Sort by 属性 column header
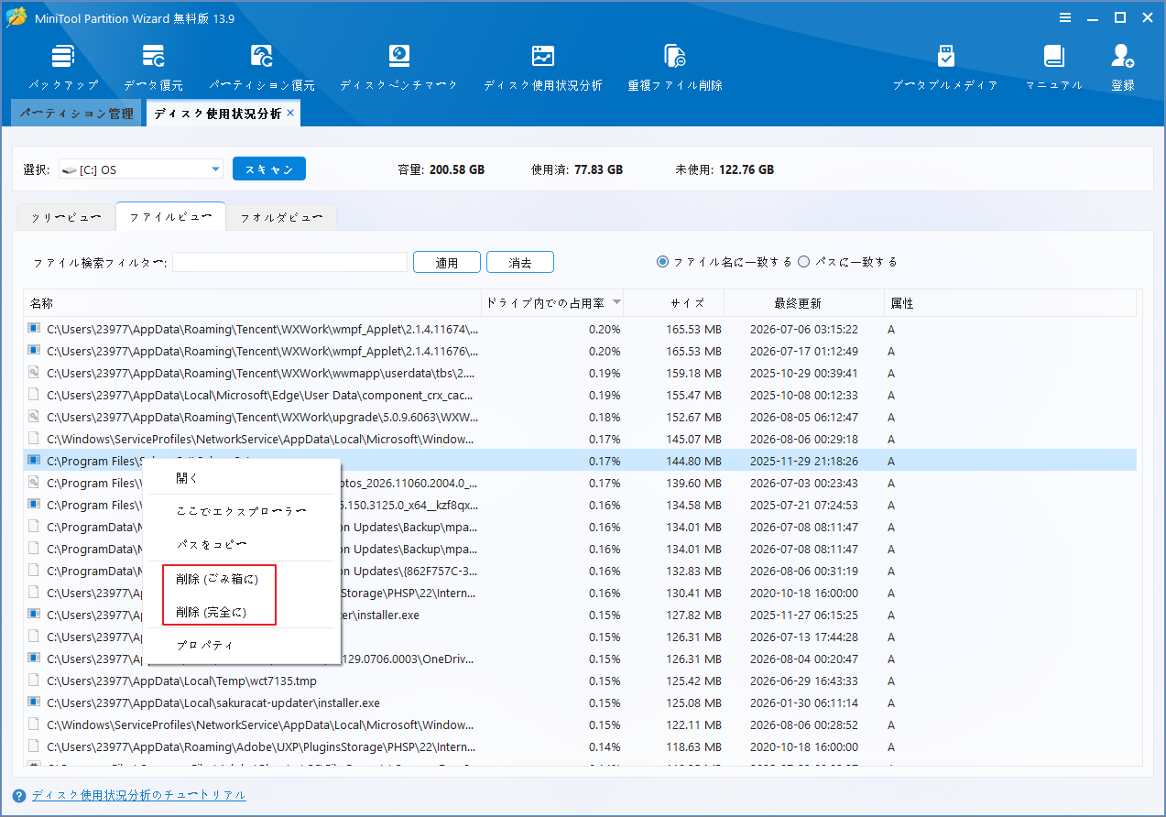 click(x=1009, y=303)
